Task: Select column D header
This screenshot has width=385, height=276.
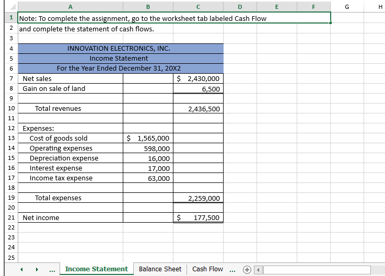Action: pyautogui.click(x=240, y=7)
